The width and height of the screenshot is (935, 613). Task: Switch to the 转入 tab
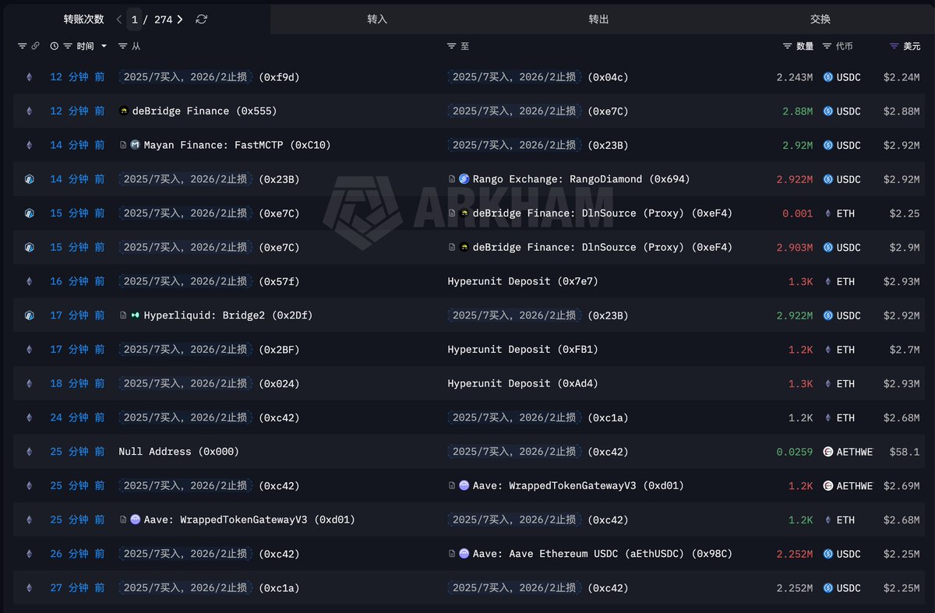tap(377, 19)
